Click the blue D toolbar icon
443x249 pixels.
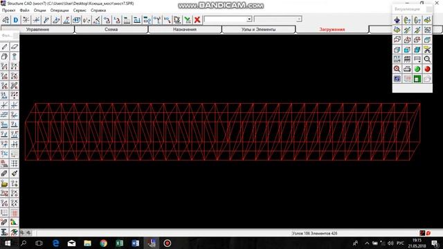[16, 20]
